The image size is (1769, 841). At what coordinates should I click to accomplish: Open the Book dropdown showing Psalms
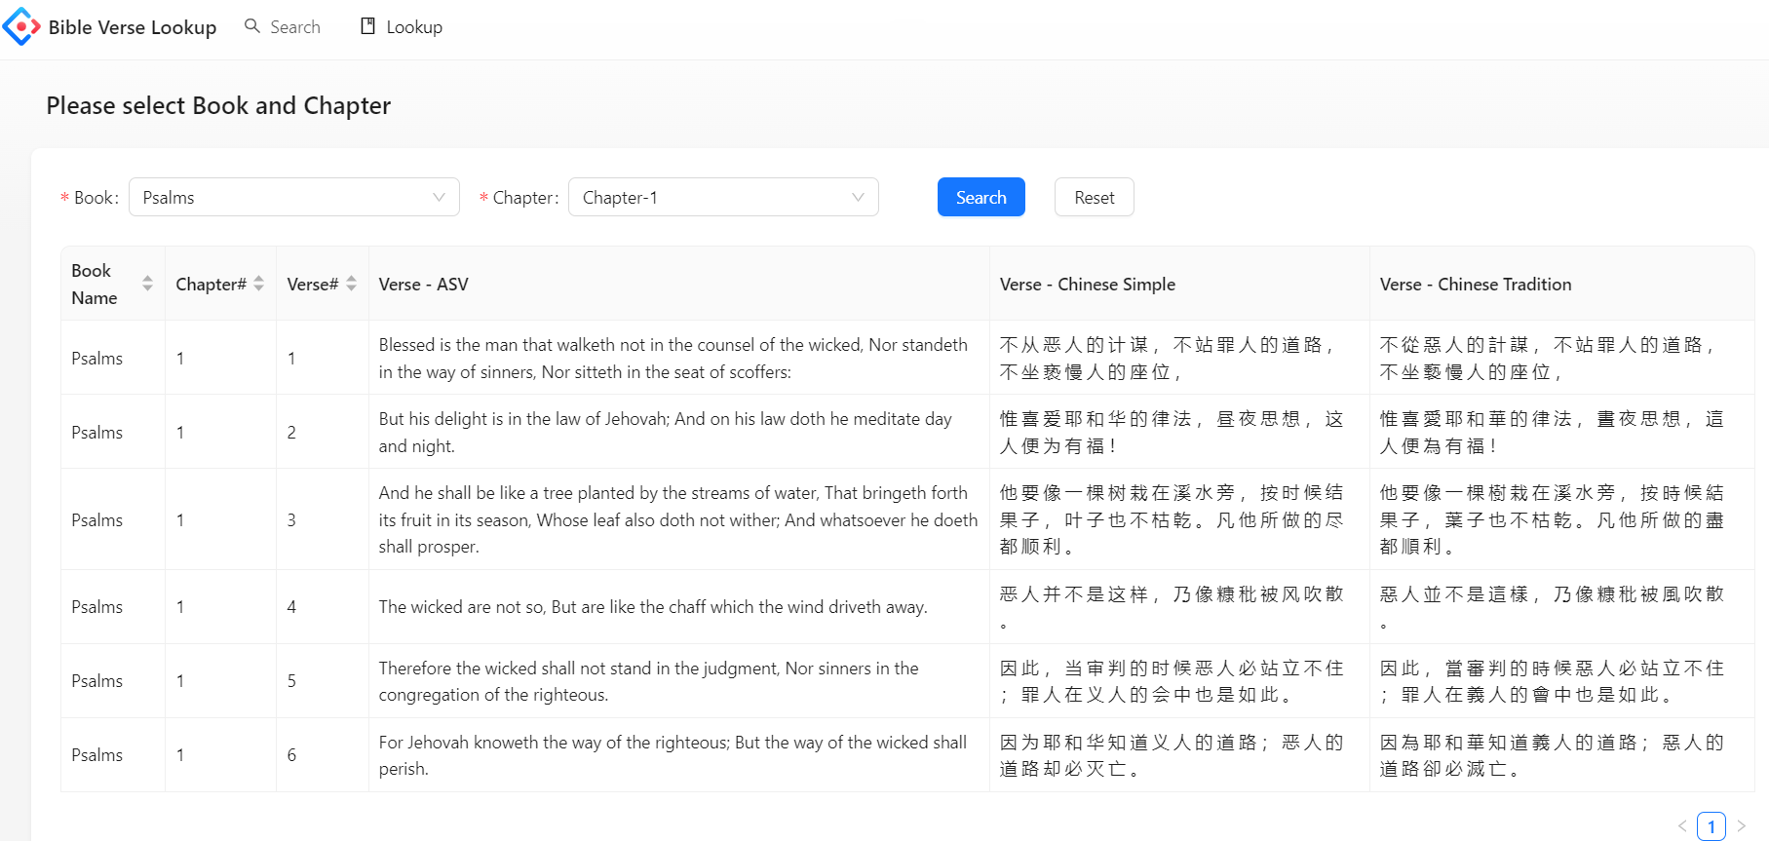[283, 198]
